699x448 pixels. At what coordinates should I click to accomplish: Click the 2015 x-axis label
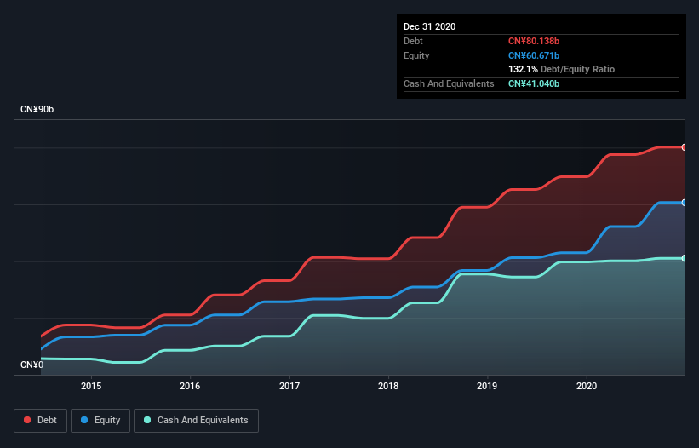[91, 386]
